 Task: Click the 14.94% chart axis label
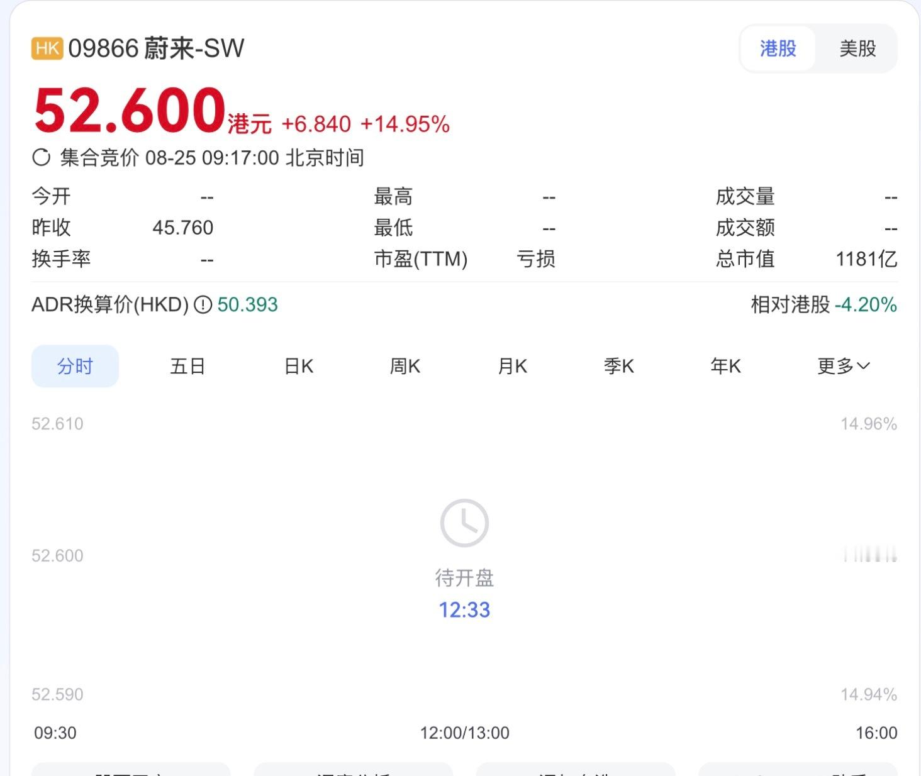click(x=869, y=694)
